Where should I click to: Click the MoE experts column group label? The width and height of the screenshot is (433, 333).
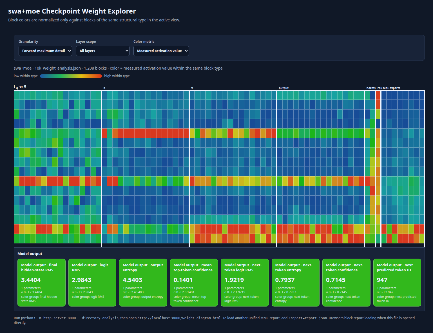tap(392, 88)
